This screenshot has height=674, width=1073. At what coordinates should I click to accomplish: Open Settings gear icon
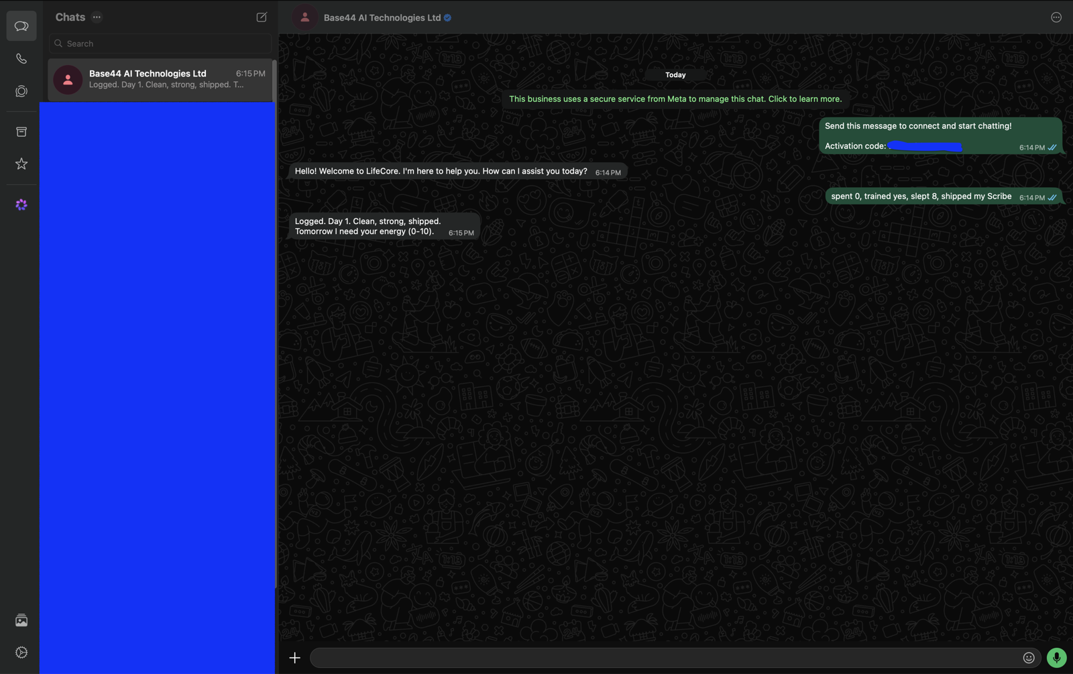[x=21, y=653]
